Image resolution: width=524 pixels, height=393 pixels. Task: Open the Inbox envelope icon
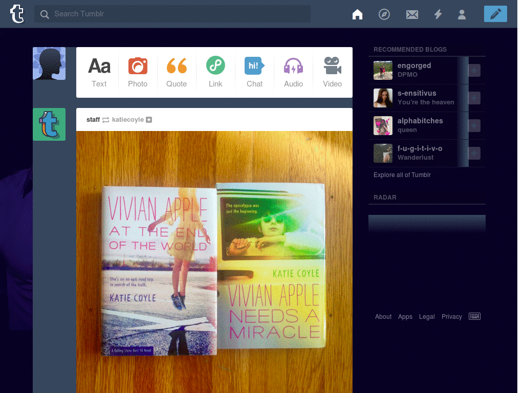pyautogui.click(x=412, y=14)
